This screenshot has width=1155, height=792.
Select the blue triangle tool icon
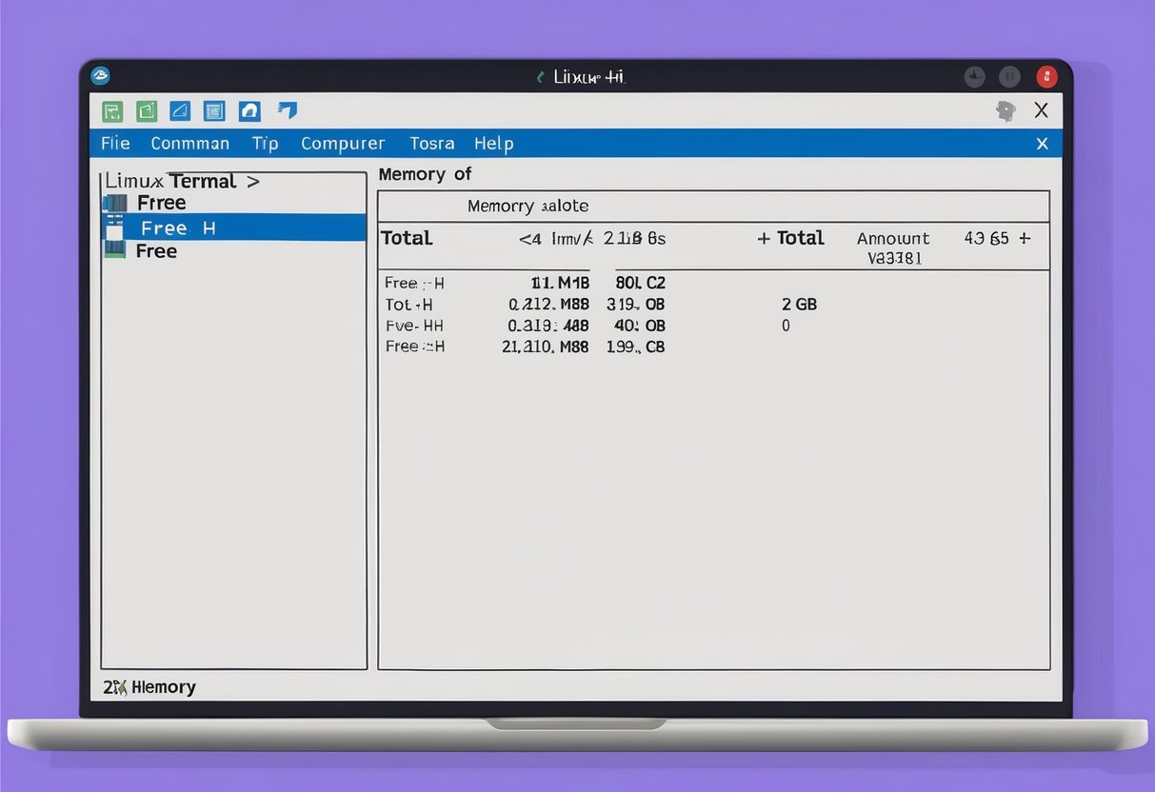click(179, 110)
